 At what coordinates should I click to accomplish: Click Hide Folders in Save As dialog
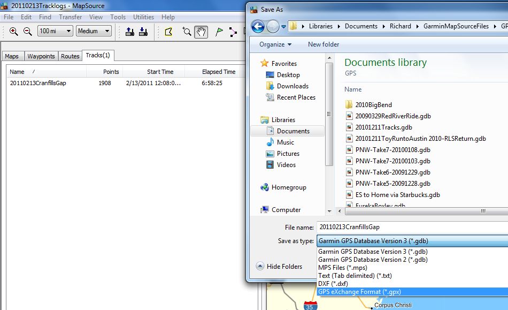(279, 266)
